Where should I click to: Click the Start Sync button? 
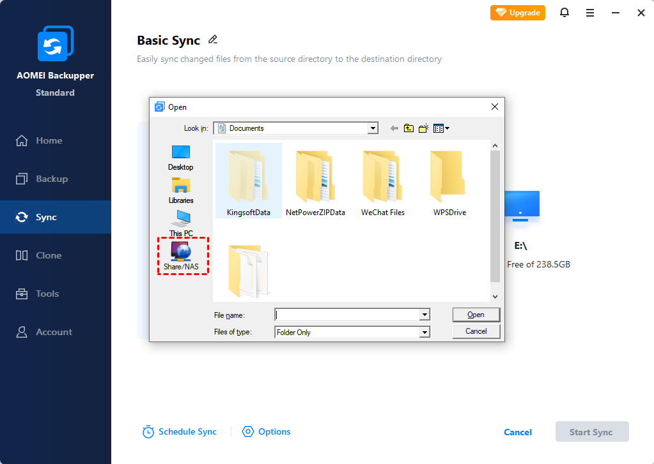pos(592,432)
